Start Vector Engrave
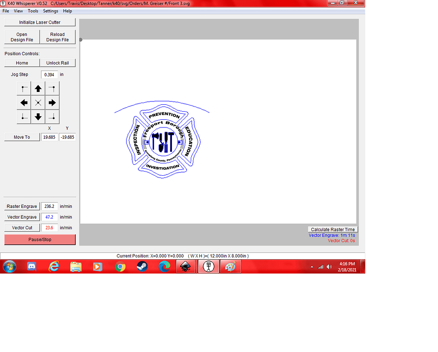This screenshot has height=352, width=438. (x=22, y=217)
